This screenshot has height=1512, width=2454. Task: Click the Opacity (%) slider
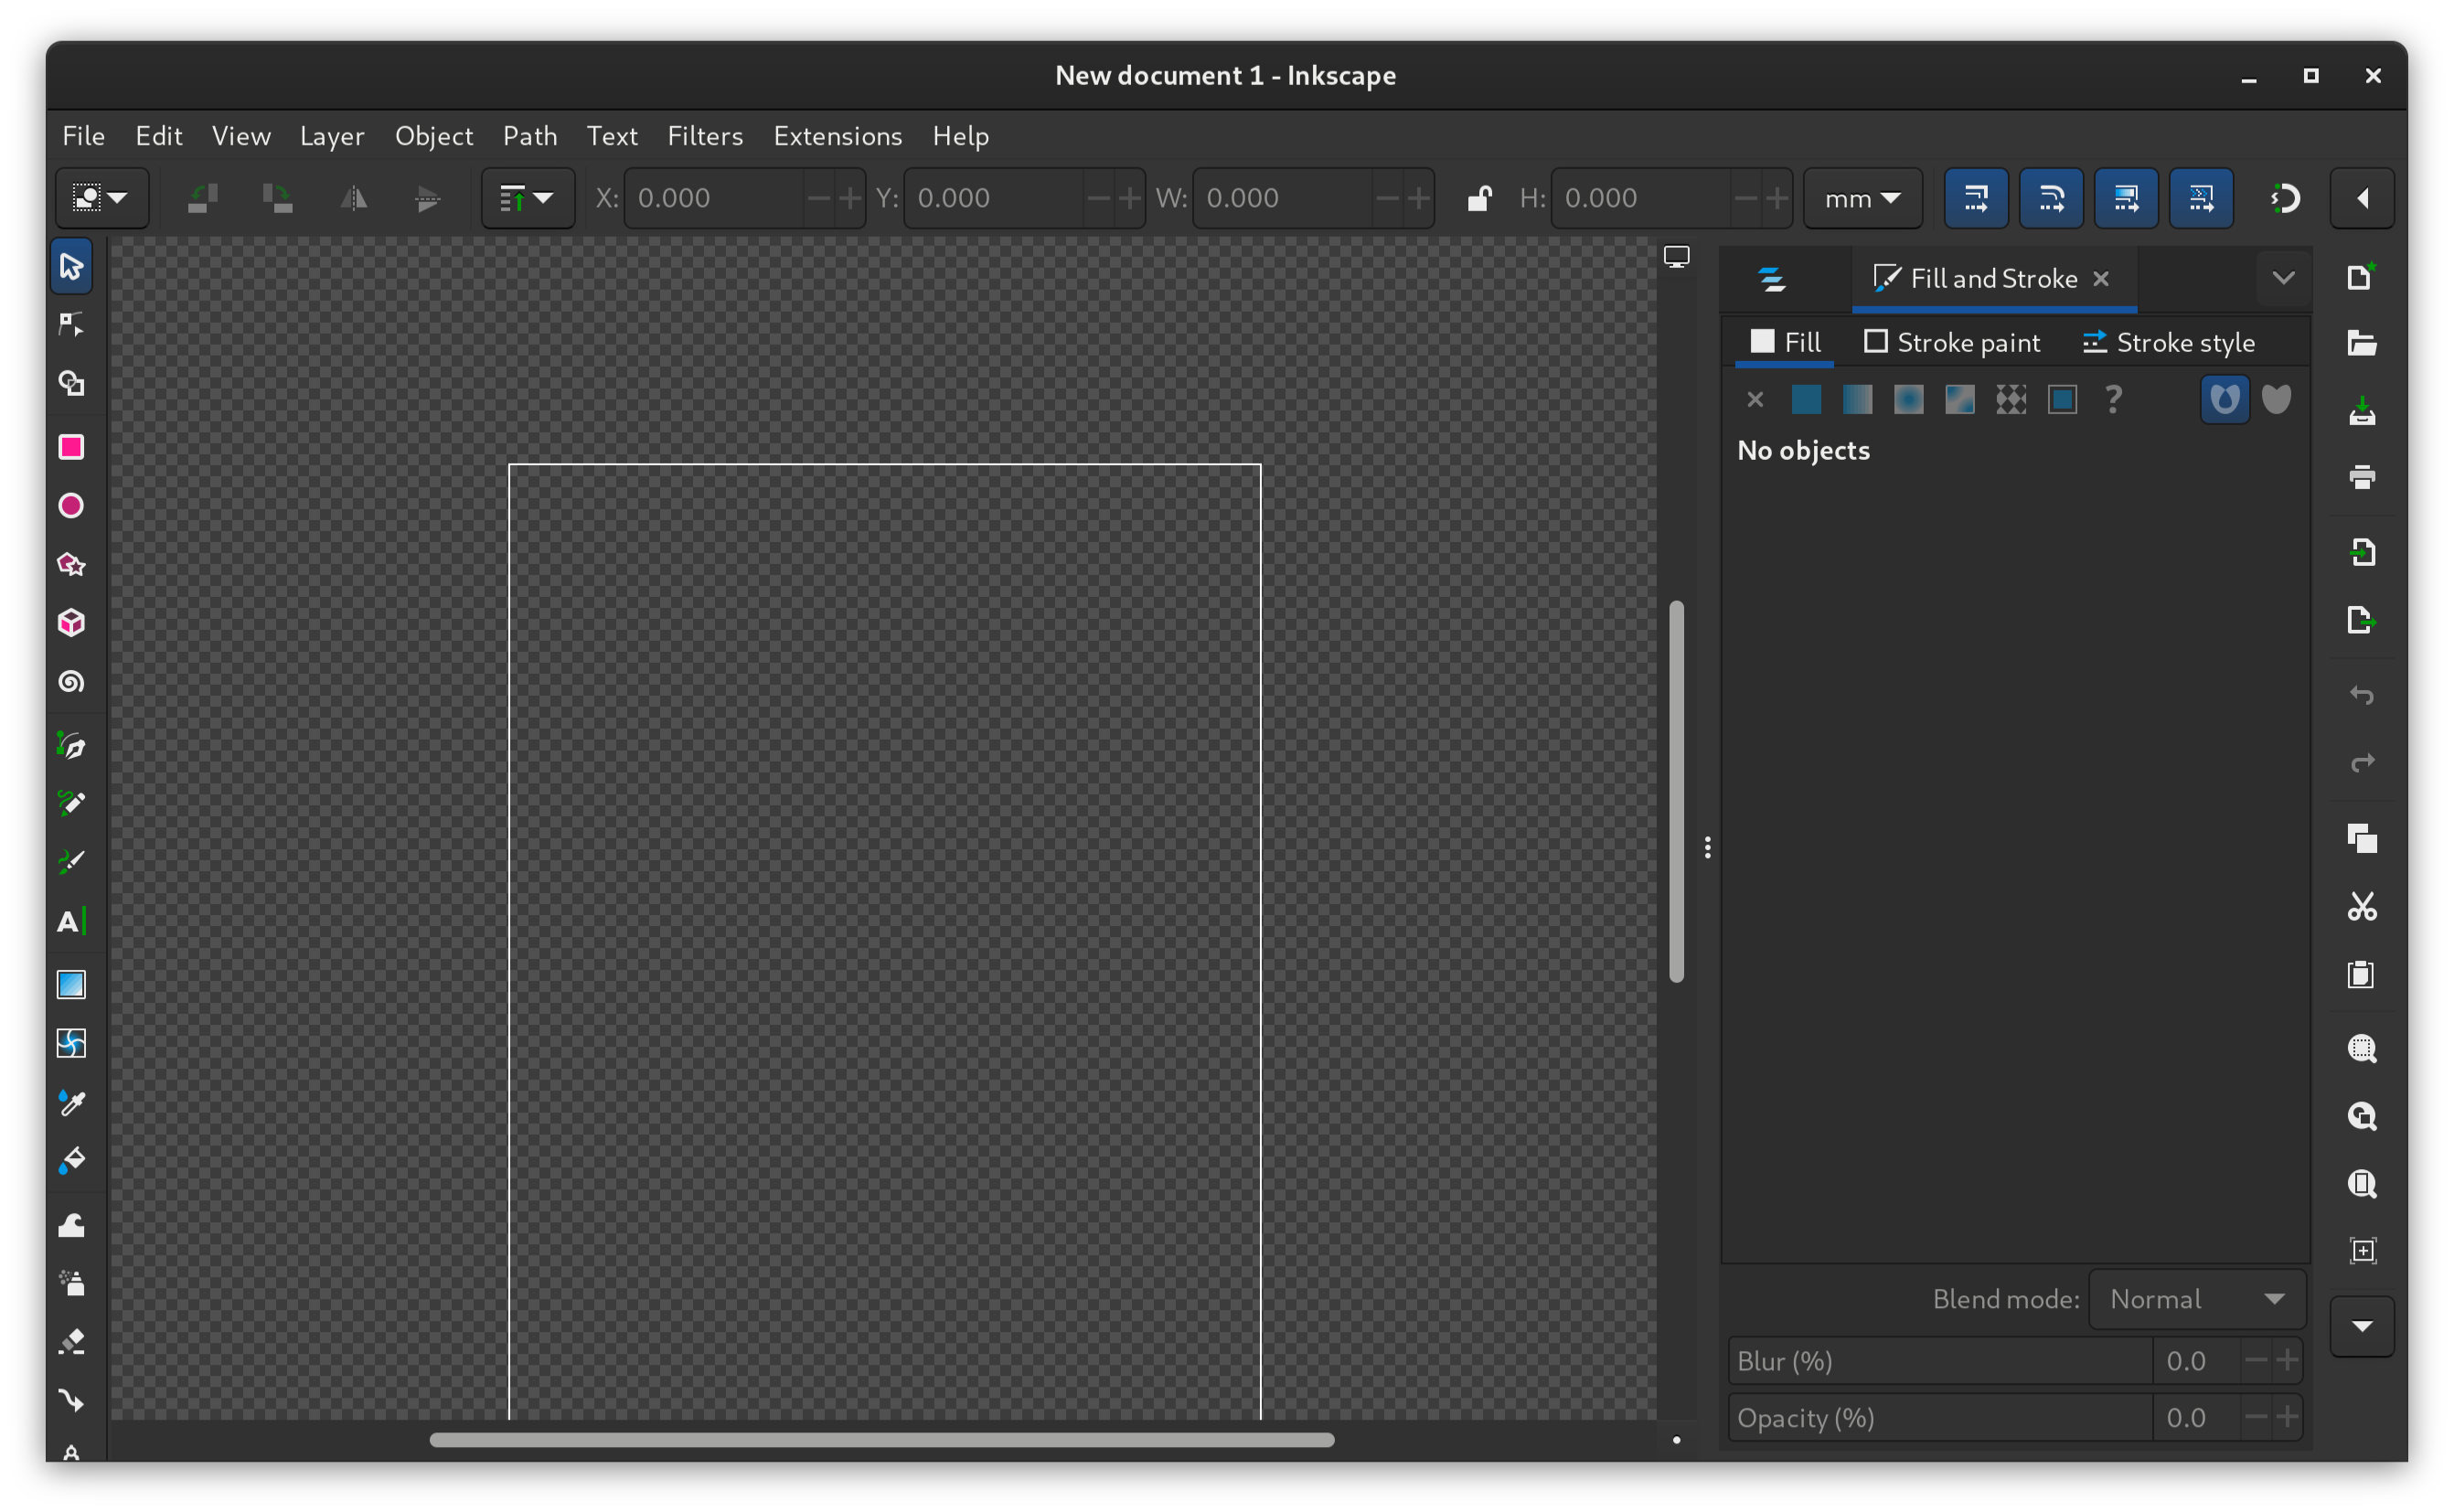(x=1938, y=1418)
